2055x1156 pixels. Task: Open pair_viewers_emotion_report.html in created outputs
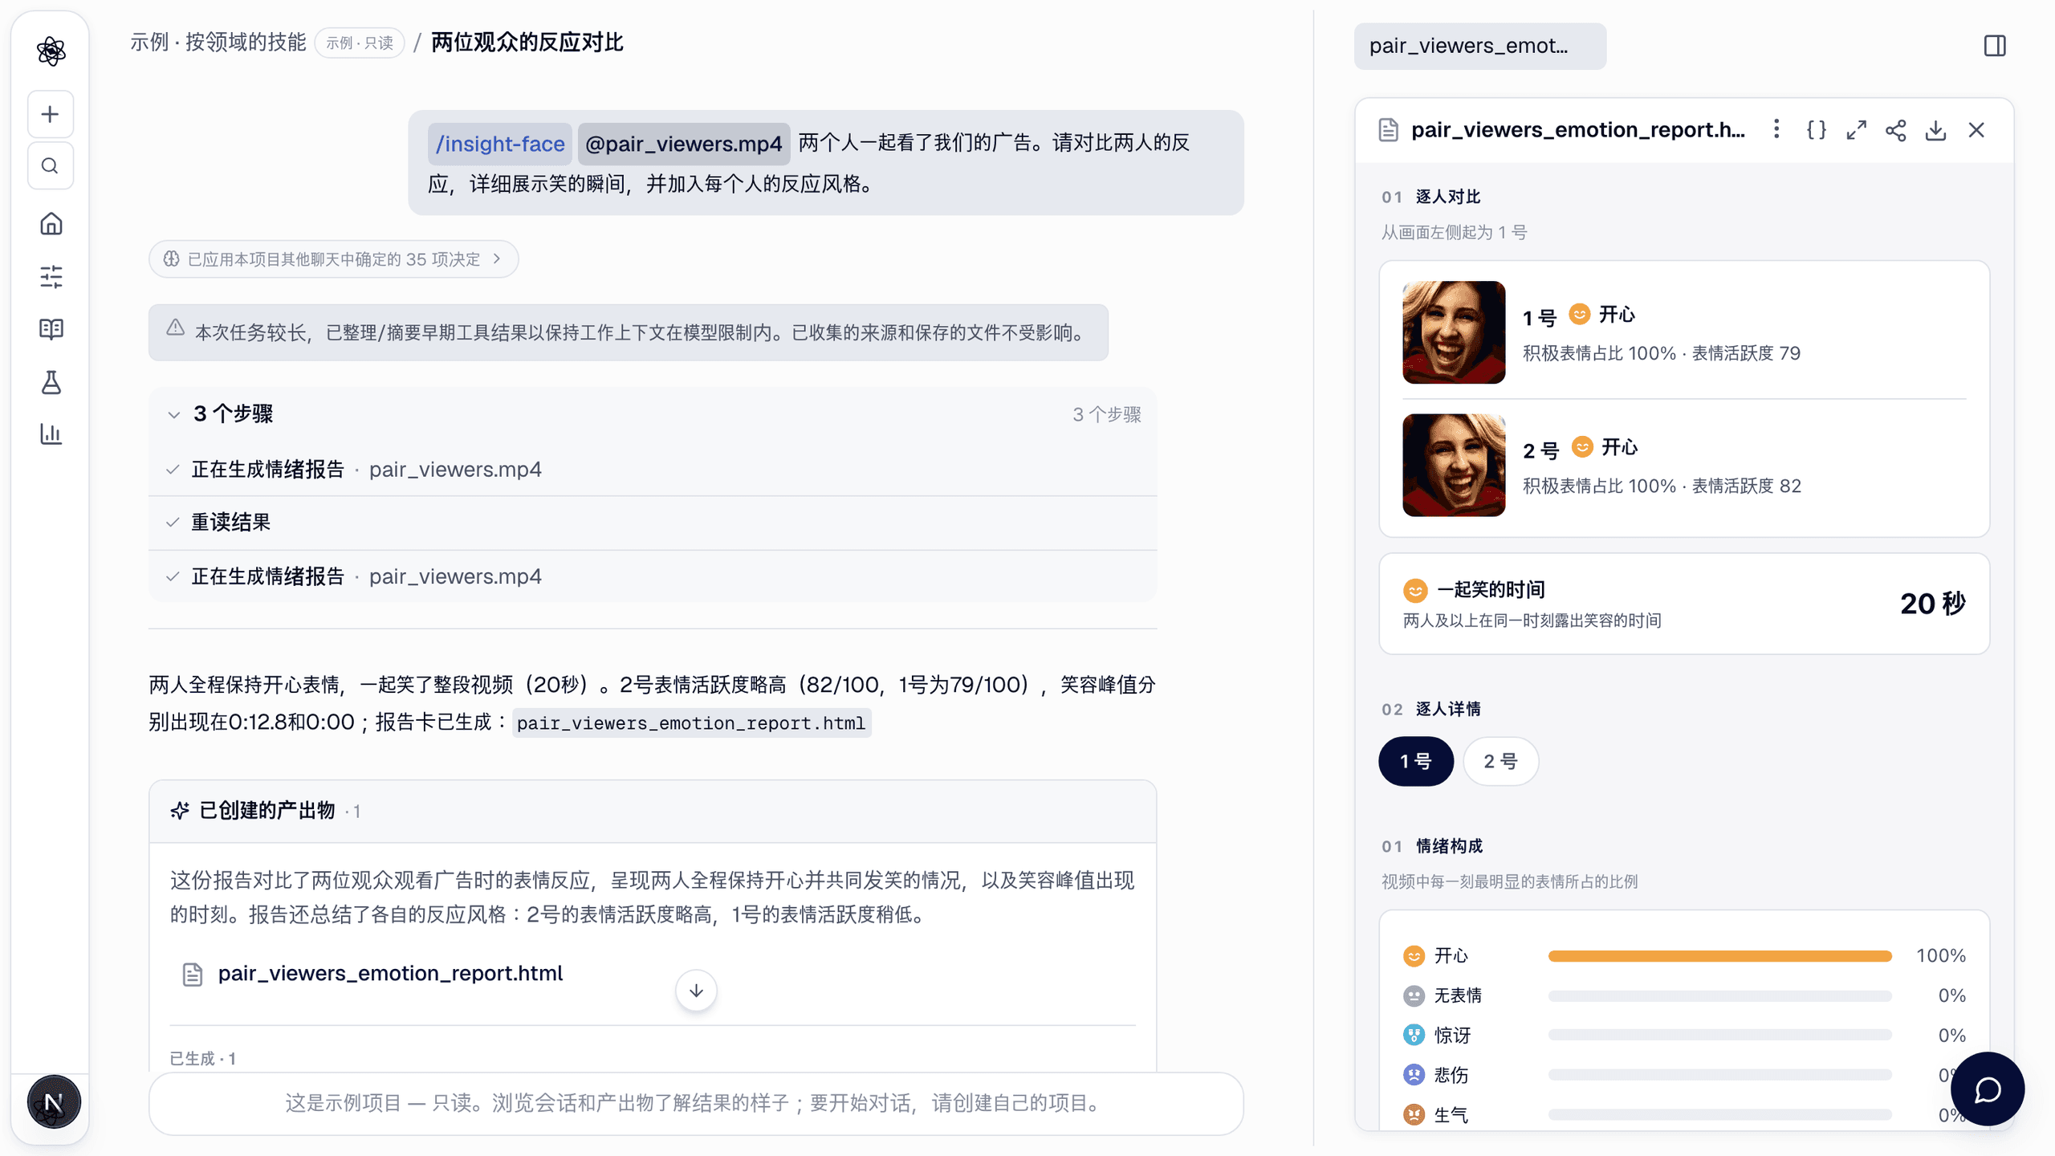click(x=390, y=973)
